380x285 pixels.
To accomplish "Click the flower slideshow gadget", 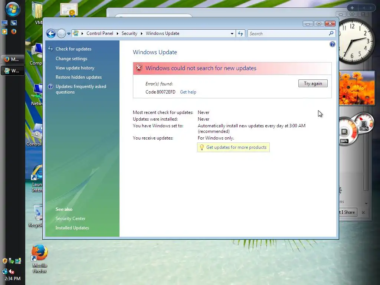I will click(357, 88).
